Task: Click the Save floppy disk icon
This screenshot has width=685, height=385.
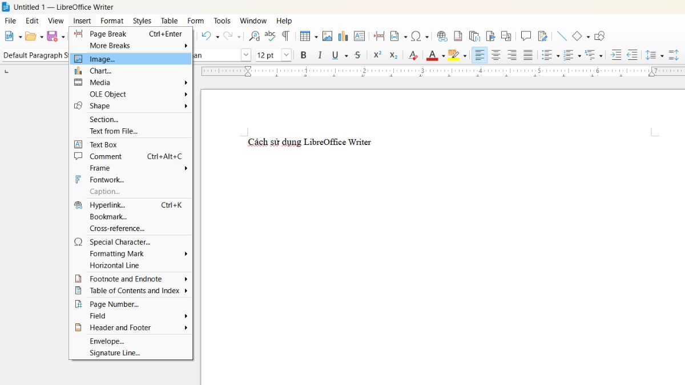Action: [52, 36]
